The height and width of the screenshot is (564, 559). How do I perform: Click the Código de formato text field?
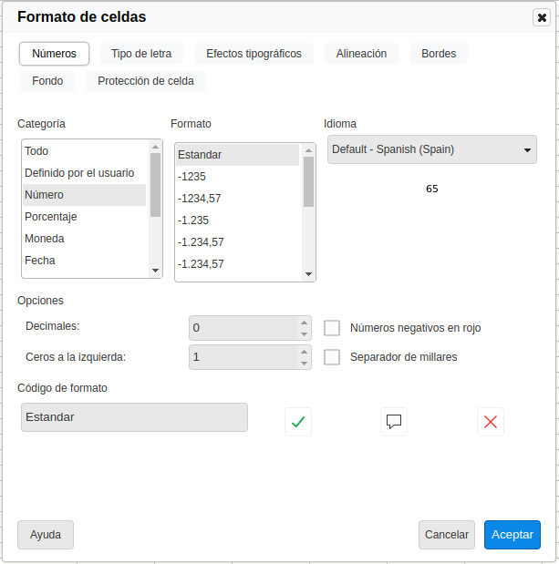pos(134,417)
